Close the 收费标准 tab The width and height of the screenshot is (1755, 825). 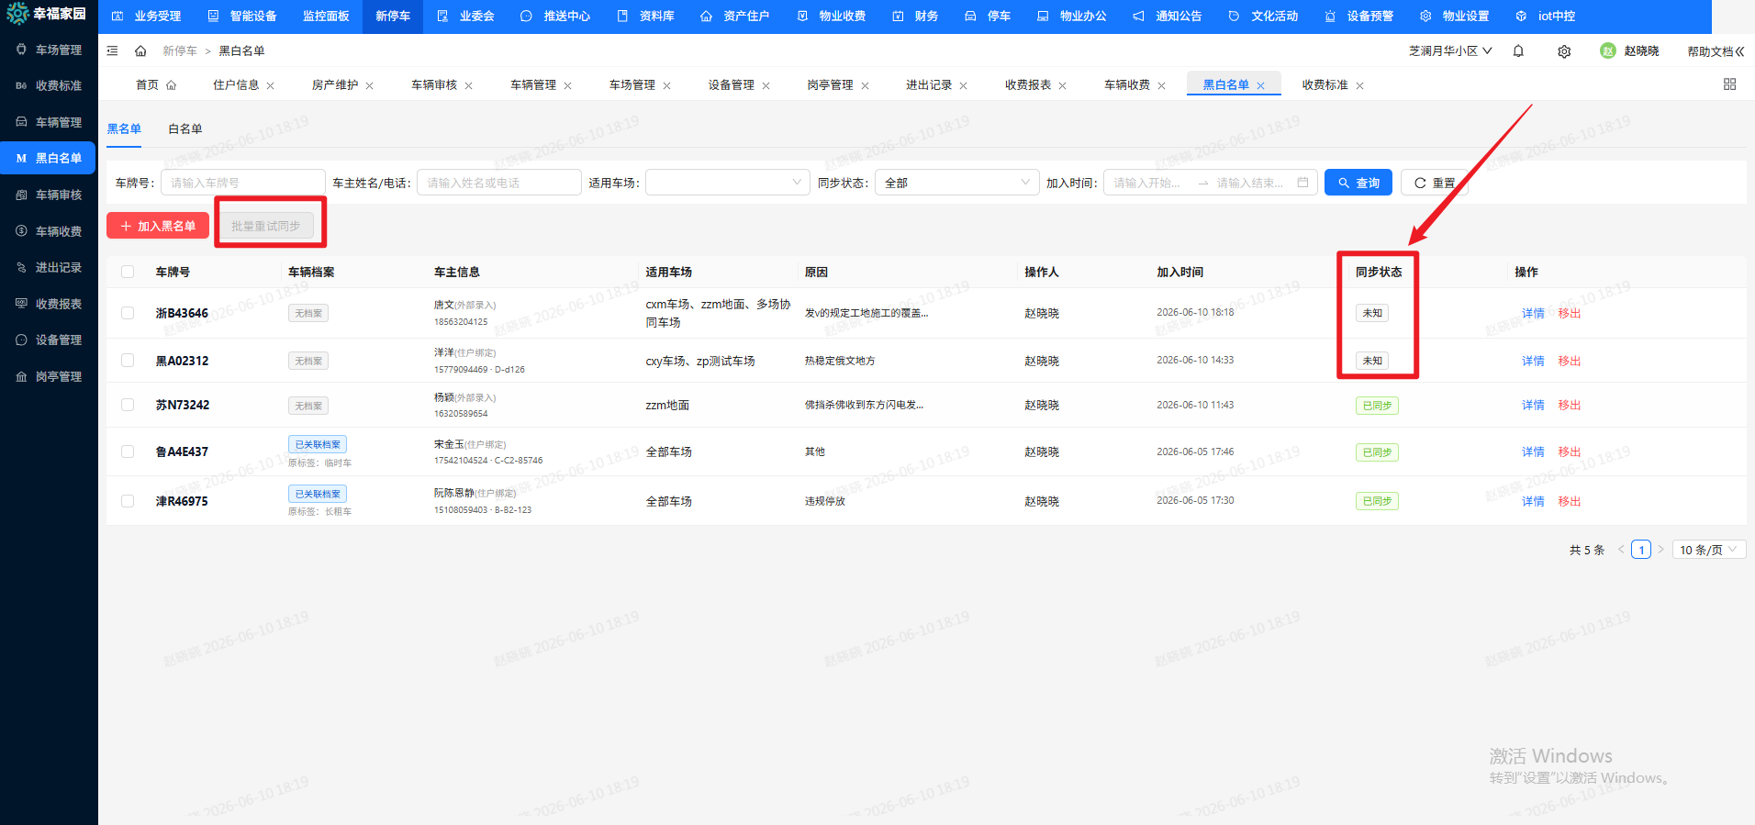point(1360,85)
